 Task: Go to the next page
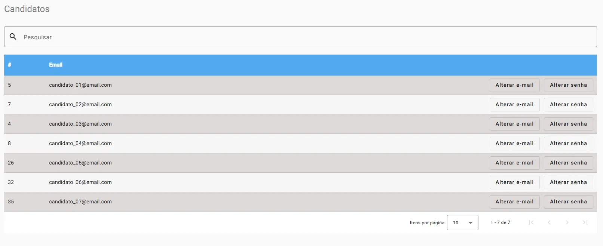pos(567,222)
